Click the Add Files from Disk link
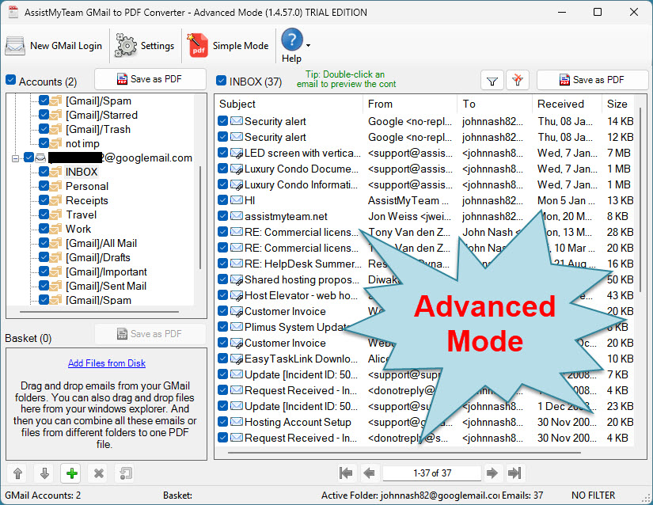 tap(107, 363)
